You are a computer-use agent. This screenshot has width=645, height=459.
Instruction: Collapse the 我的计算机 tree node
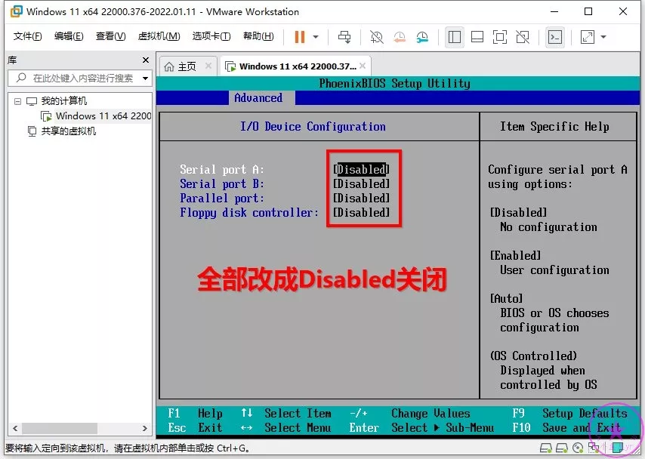pyautogui.click(x=17, y=101)
